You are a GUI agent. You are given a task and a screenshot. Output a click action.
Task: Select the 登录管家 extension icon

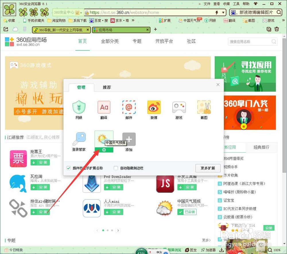click(79, 139)
